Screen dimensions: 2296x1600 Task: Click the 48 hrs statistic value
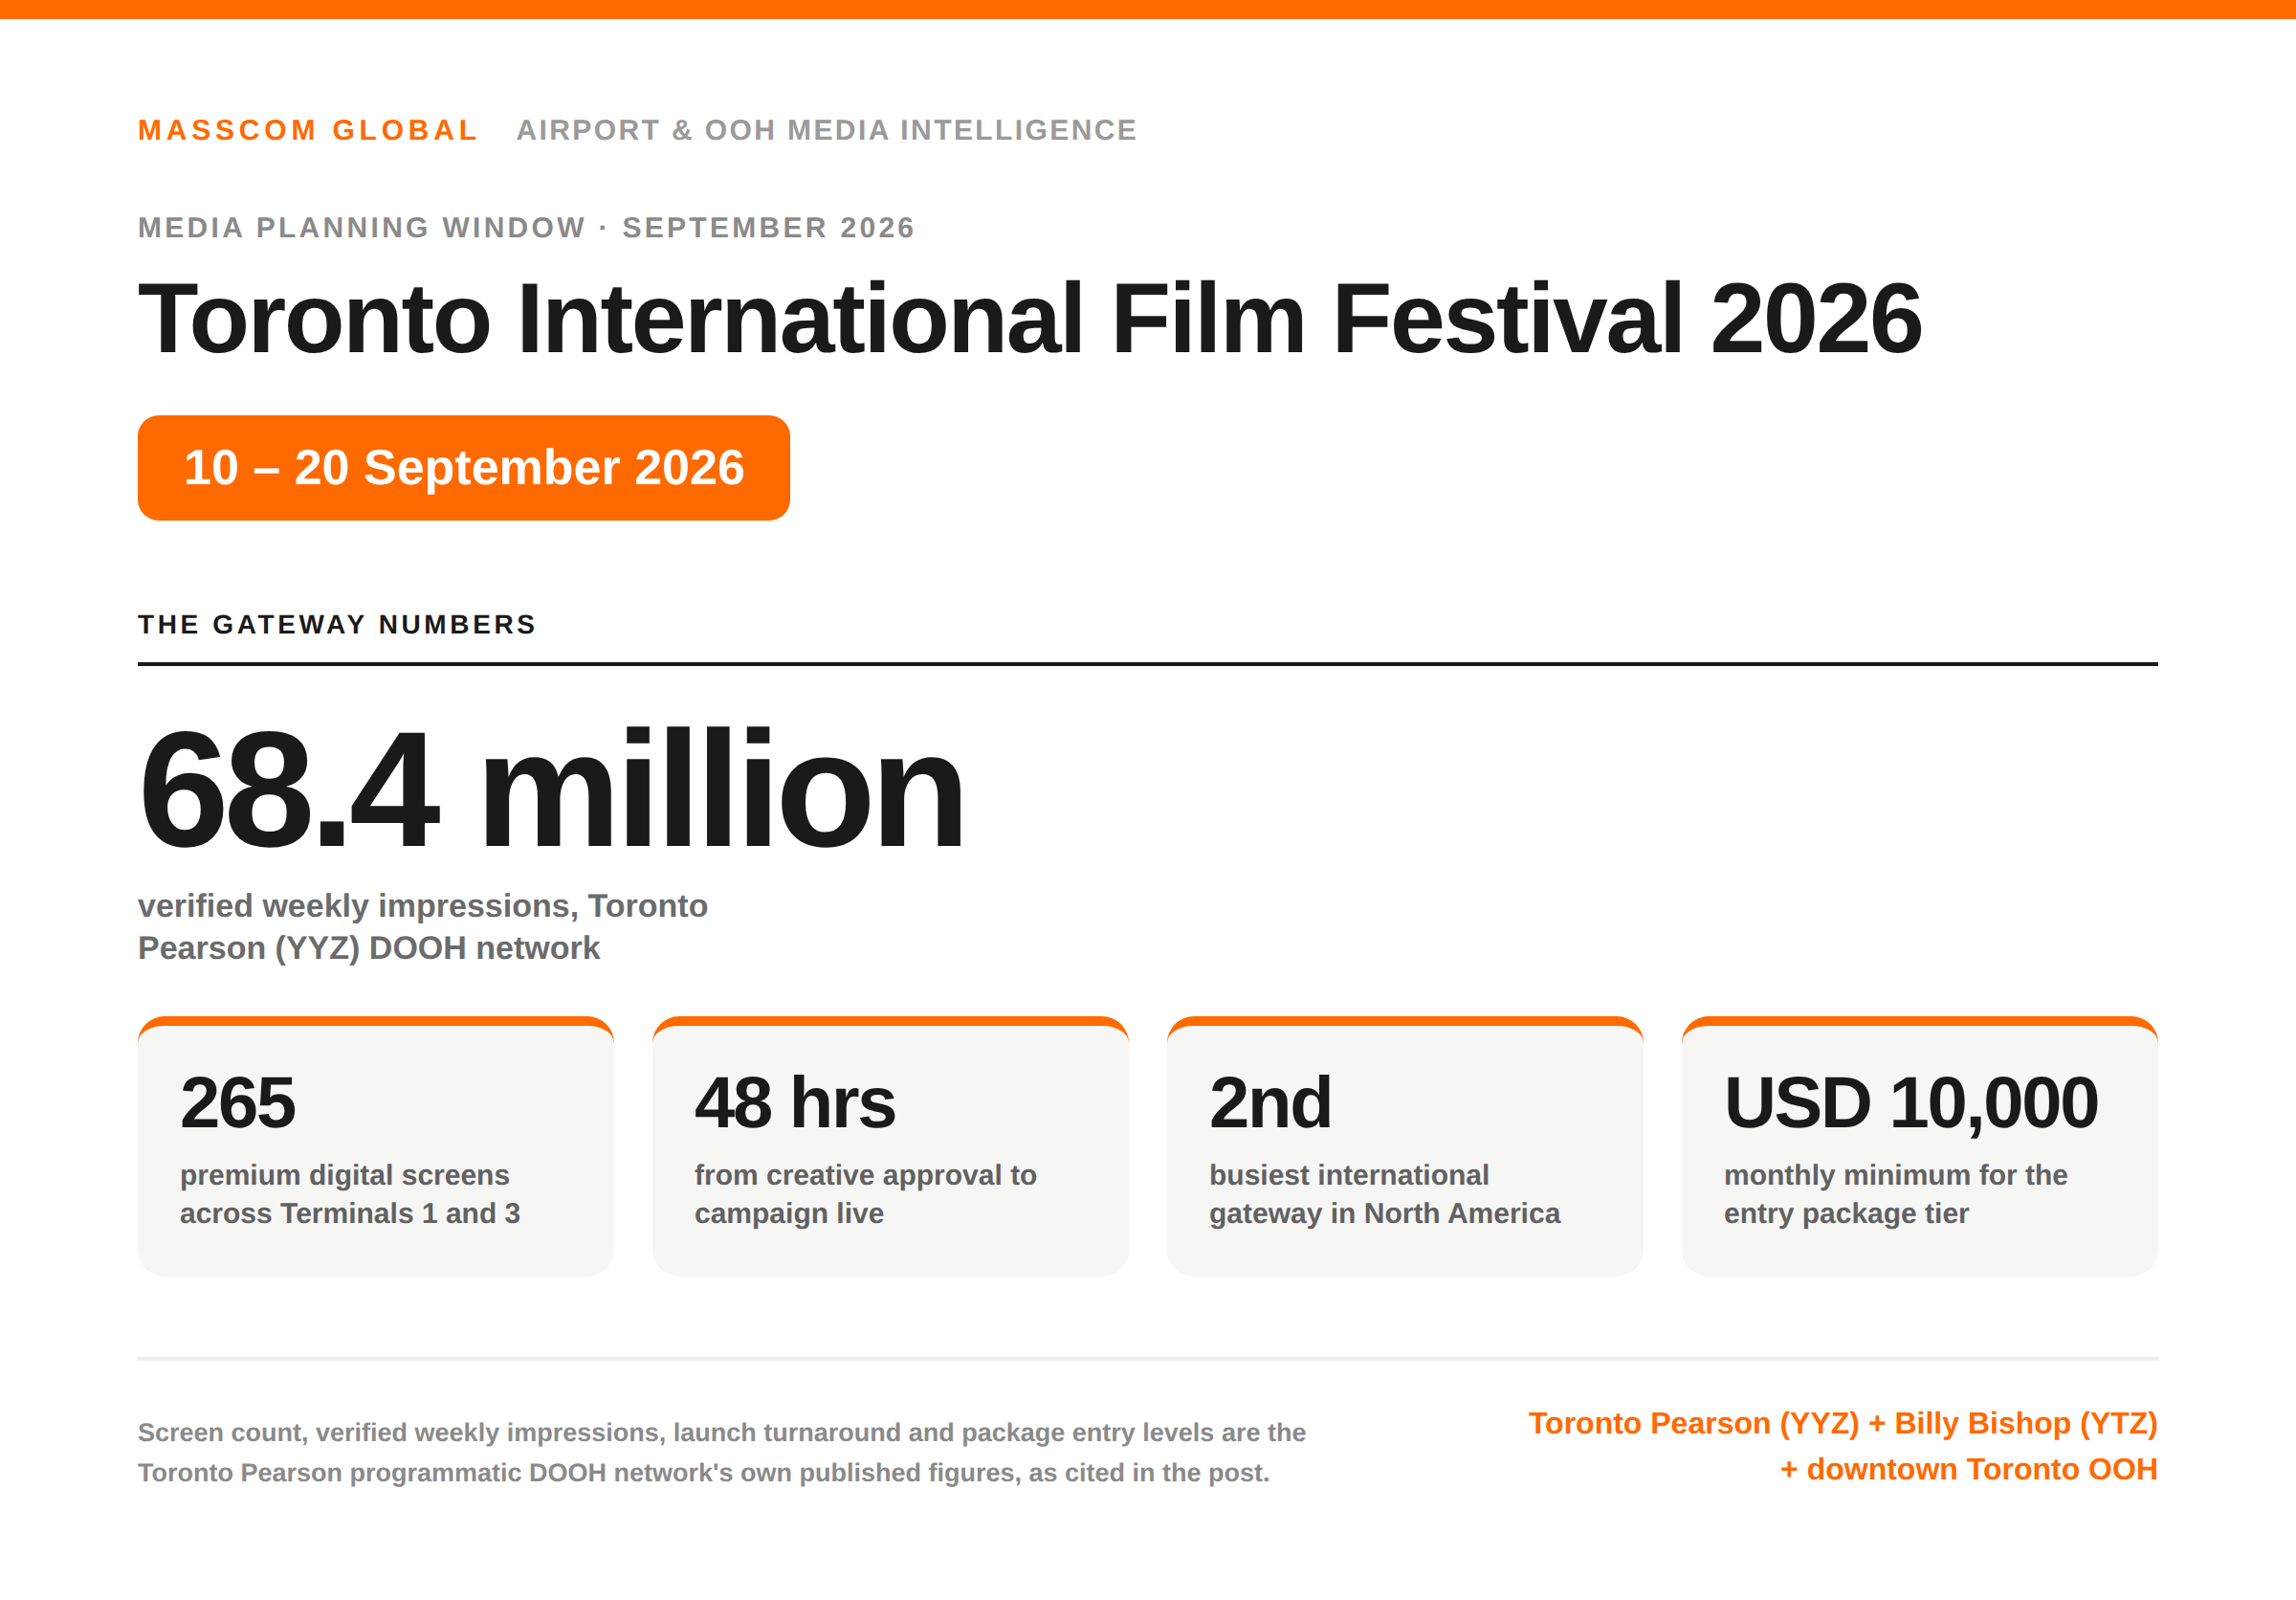point(795,1103)
